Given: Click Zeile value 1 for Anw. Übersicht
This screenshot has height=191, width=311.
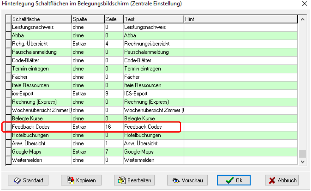Looking at the screenshot, I should [114, 144].
